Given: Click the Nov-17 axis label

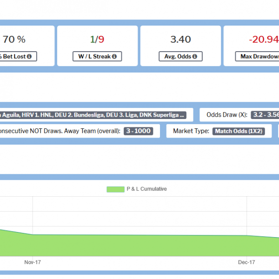Looking at the screenshot, I should [33, 262].
